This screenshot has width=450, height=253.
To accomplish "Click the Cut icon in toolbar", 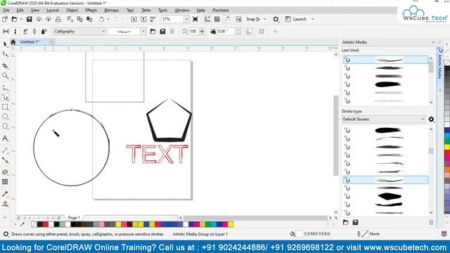I will click(70, 19).
